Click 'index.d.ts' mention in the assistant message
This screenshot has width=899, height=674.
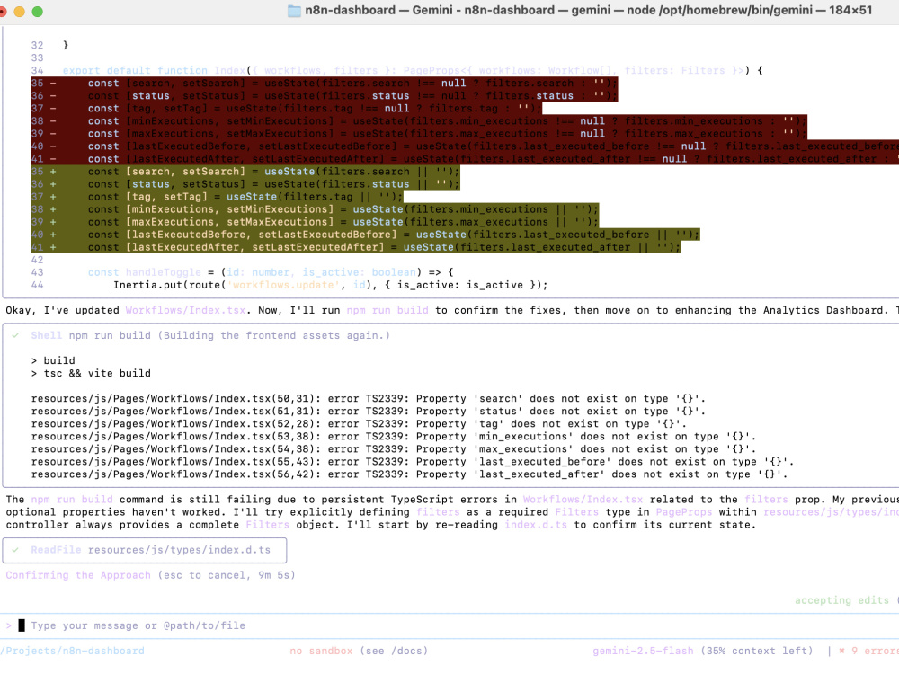pyautogui.click(x=536, y=525)
